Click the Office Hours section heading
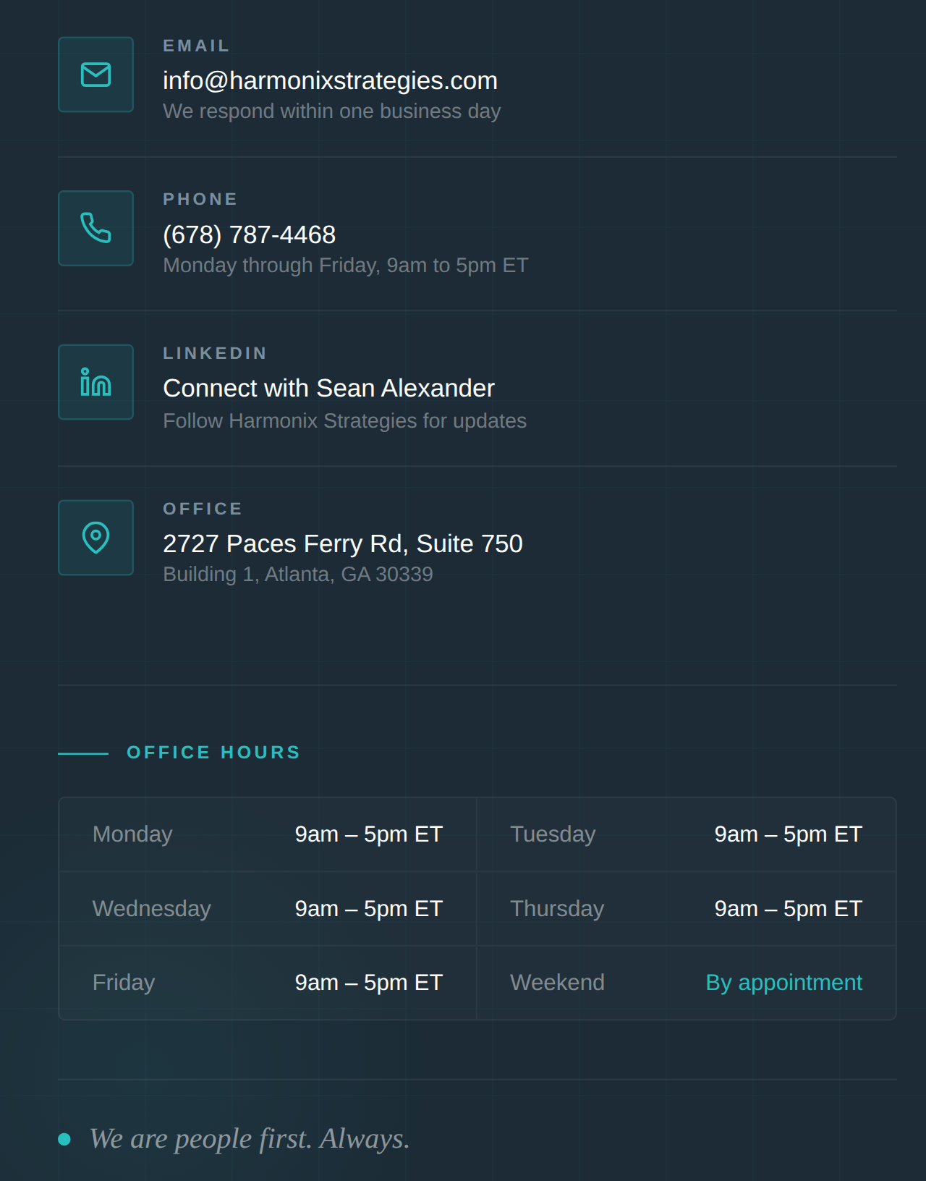The height and width of the screenshot is (1181, 926). pos(213,753)
